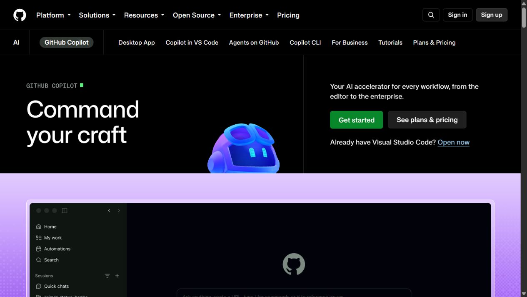Image resolution: width=527 pixels, height=297 pixels.
Task: Go to the Tutorials tab
Action: point(390,43)
